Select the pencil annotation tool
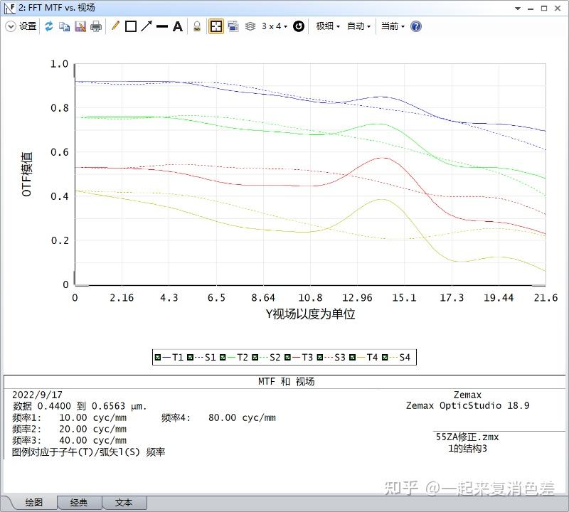 [115, 26]
